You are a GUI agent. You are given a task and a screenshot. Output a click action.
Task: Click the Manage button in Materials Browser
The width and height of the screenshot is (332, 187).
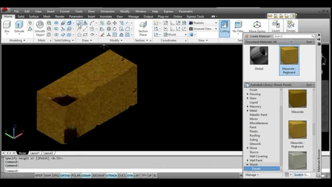(x=252, y=175)
